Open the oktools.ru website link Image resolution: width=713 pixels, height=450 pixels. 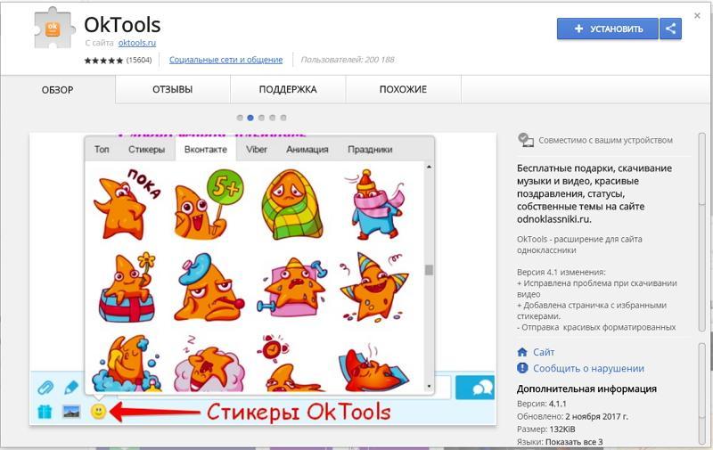pyautogui.click(x=137, y=43)
